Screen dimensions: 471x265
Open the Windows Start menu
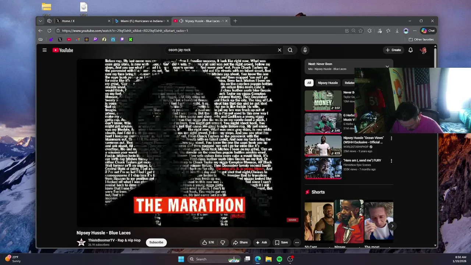pos(181,259)
